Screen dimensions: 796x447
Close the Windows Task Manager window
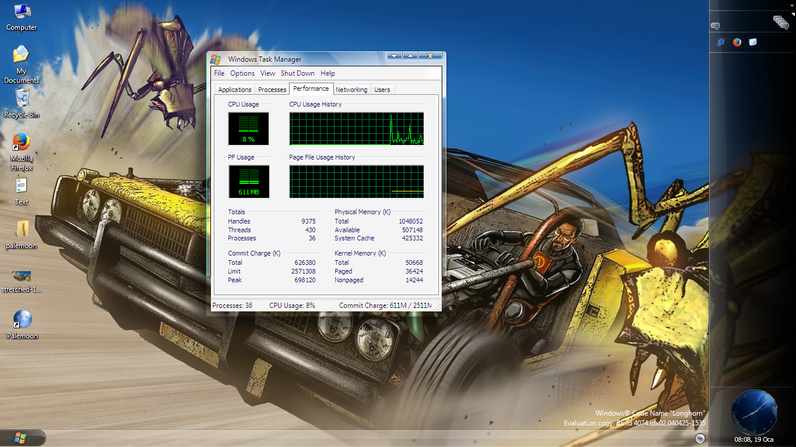431,56
